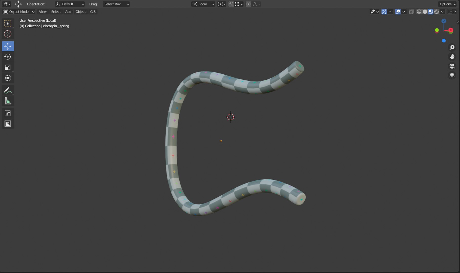Toggle snapping magnet button
Image resolution: width=460 pixels, height=273 pixels.
(x=231, y=4)
